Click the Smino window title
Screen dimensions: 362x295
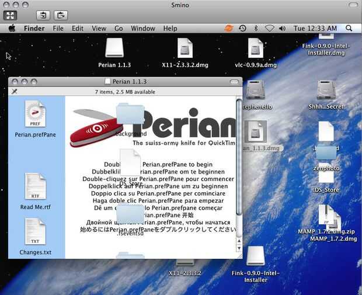click(180, 5)
